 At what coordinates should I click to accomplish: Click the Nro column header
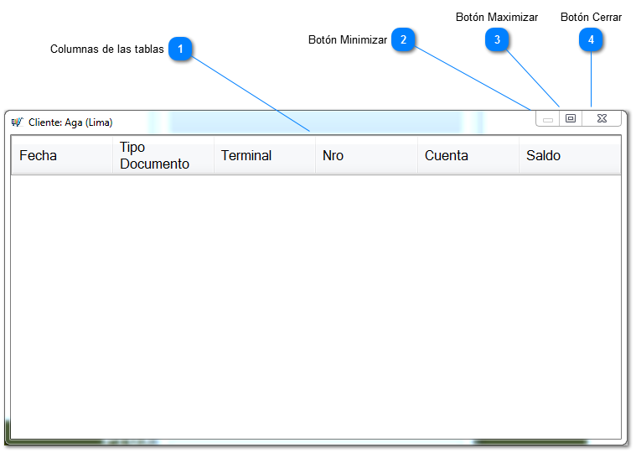[x=367, y=155]
